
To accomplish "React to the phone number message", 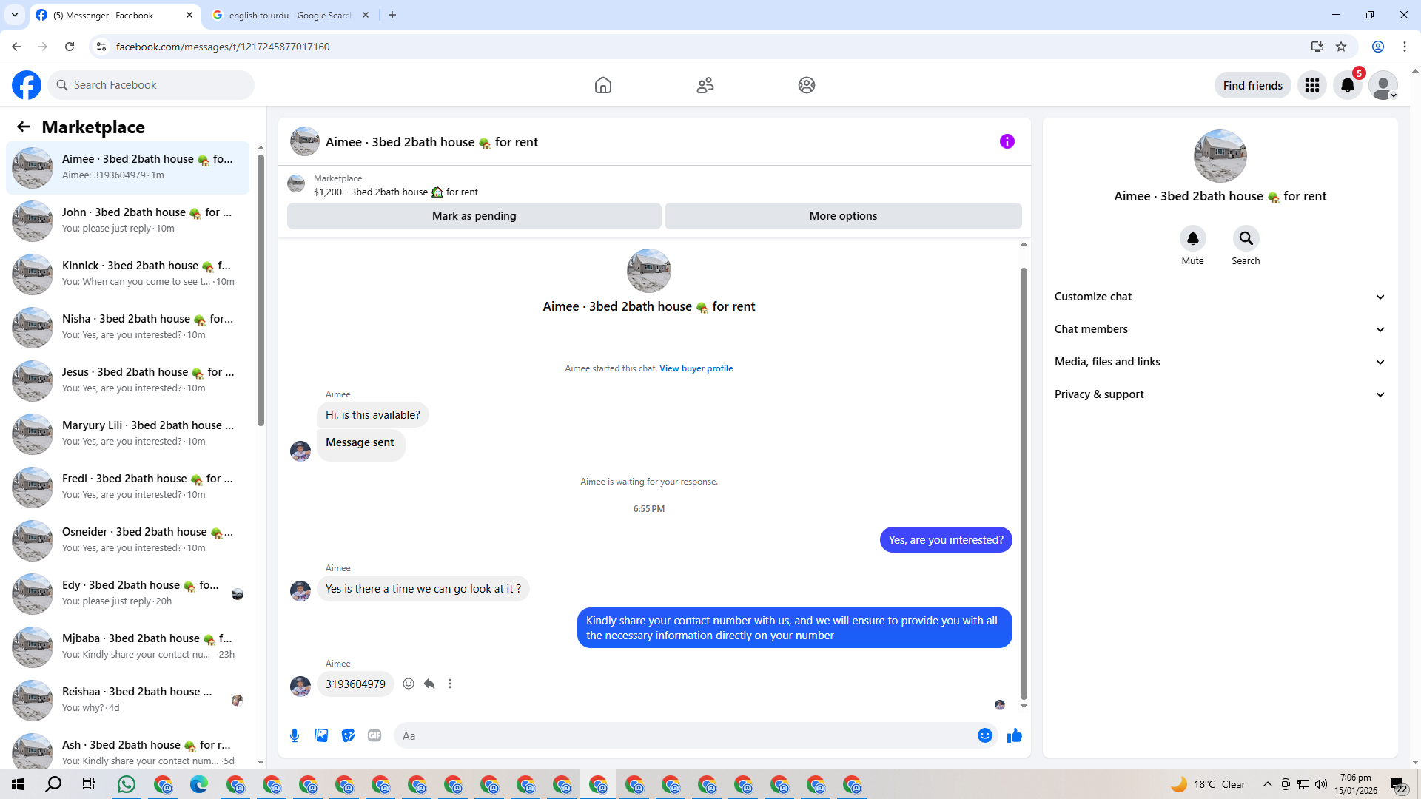I will (x=409, y=684).
